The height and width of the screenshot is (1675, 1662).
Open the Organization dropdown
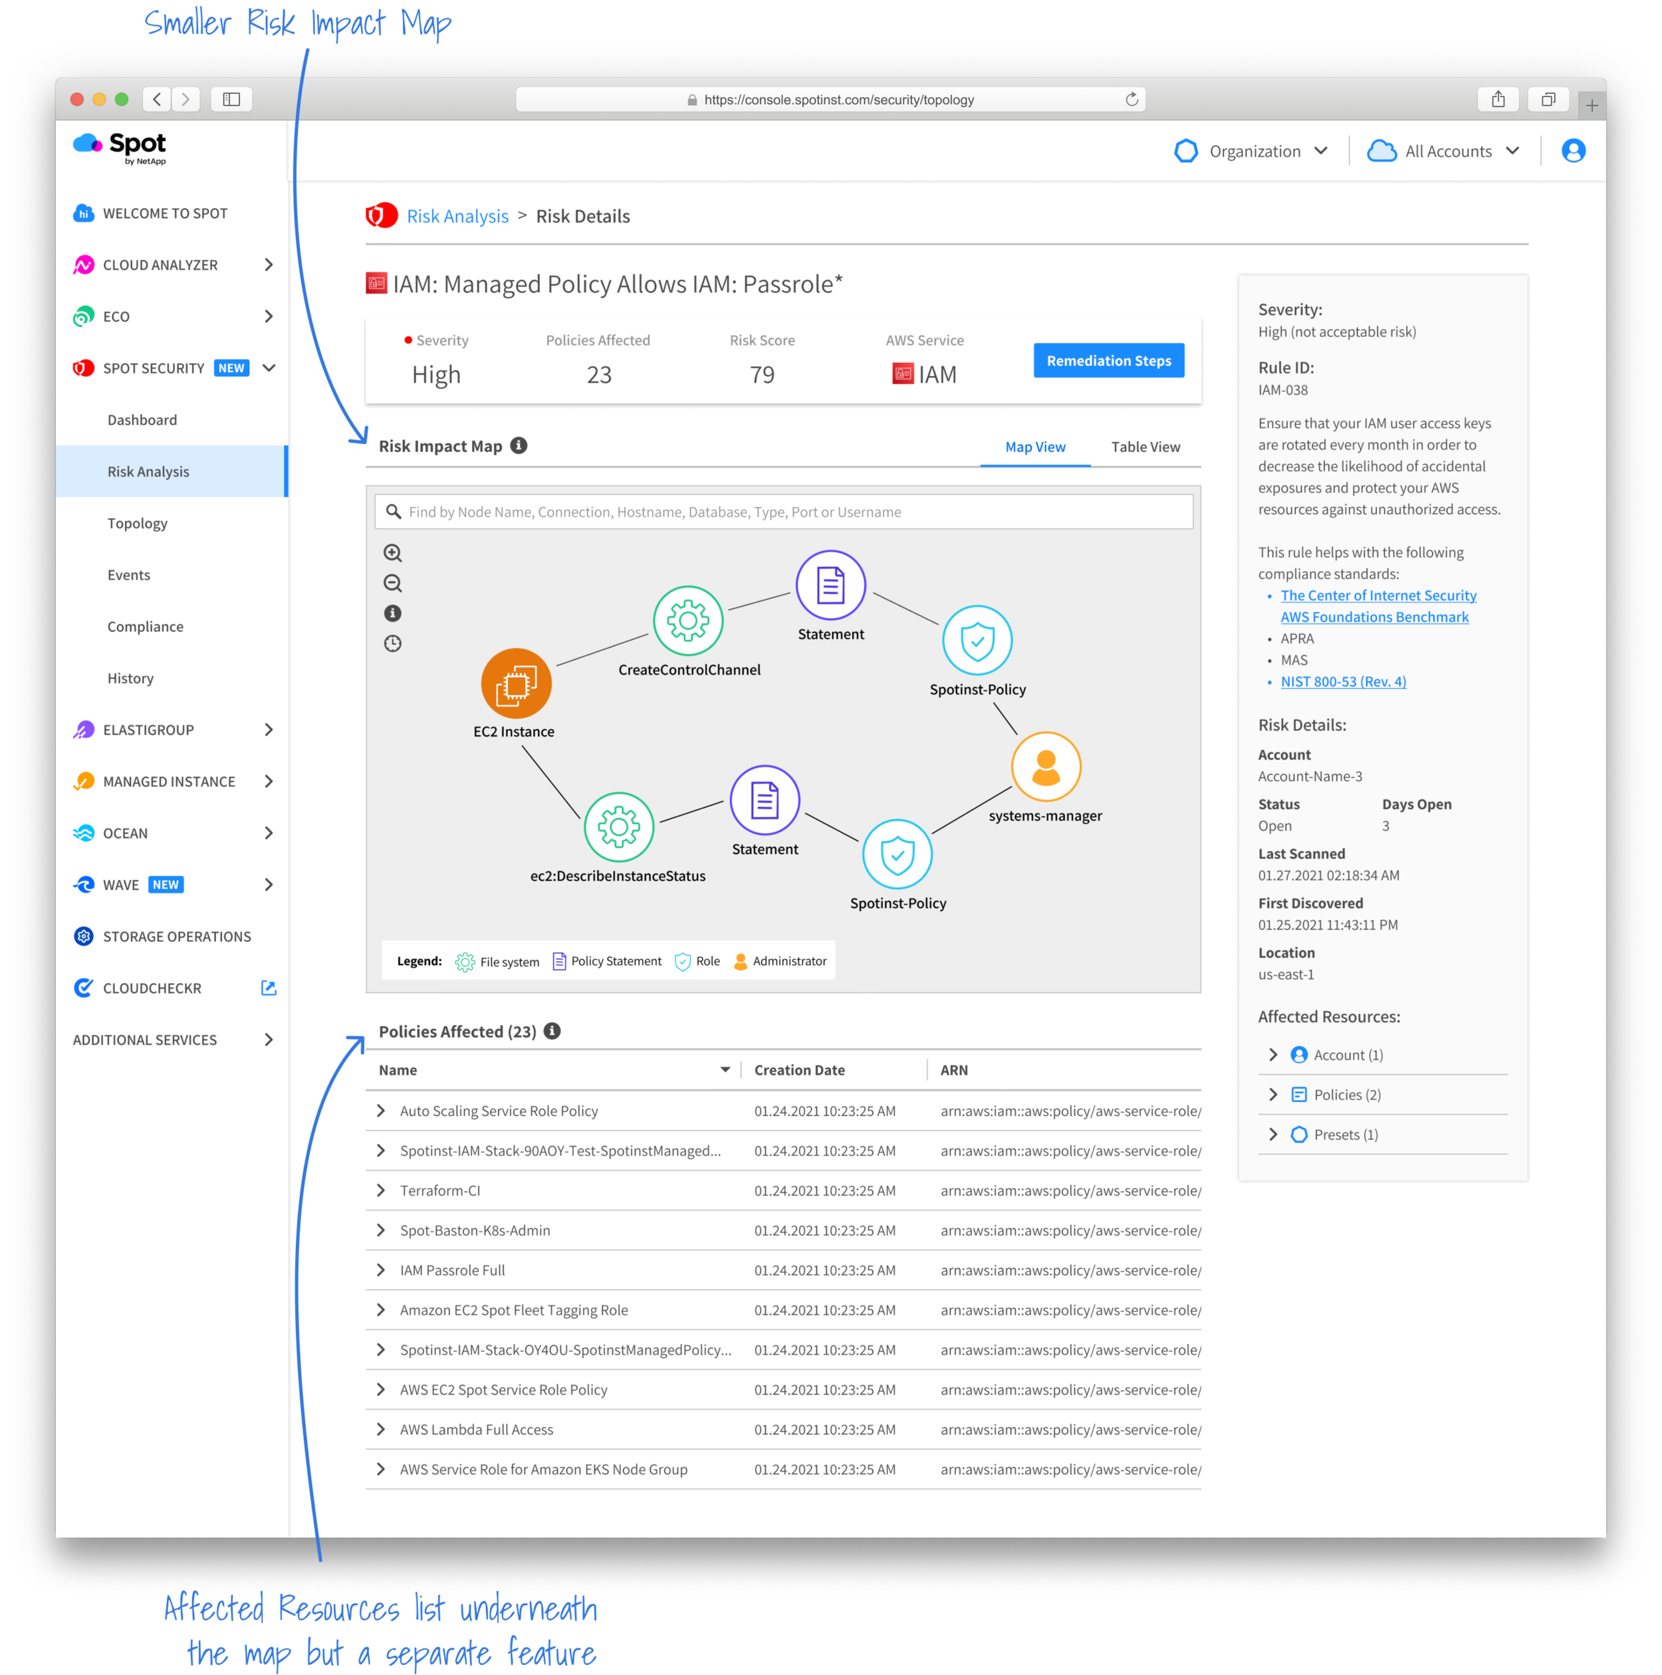coord(1251,151)
